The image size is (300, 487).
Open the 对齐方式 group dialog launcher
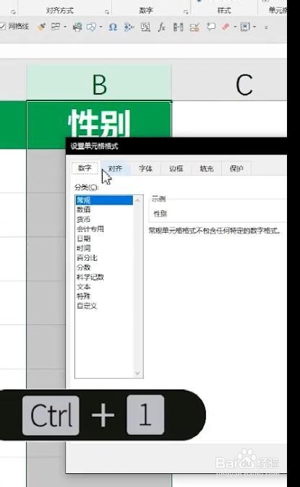click(107, 12)
